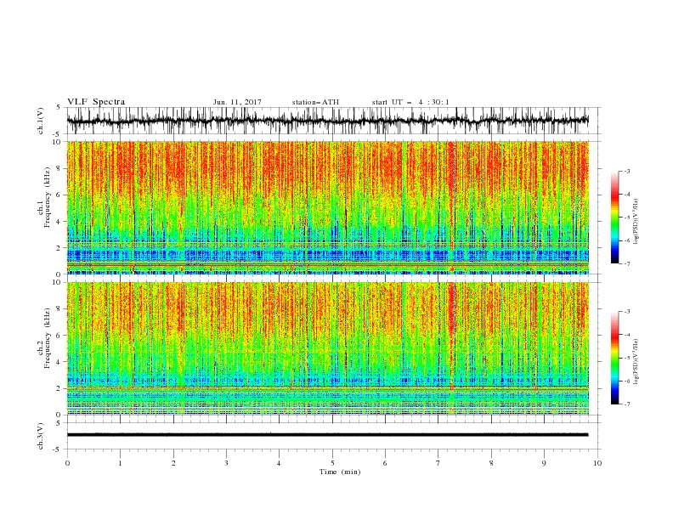The image size is (673, 520).
Task: Click the "ch.1(V)" waveform axis label
Action: pyautogui.click(x=41, y=121)
